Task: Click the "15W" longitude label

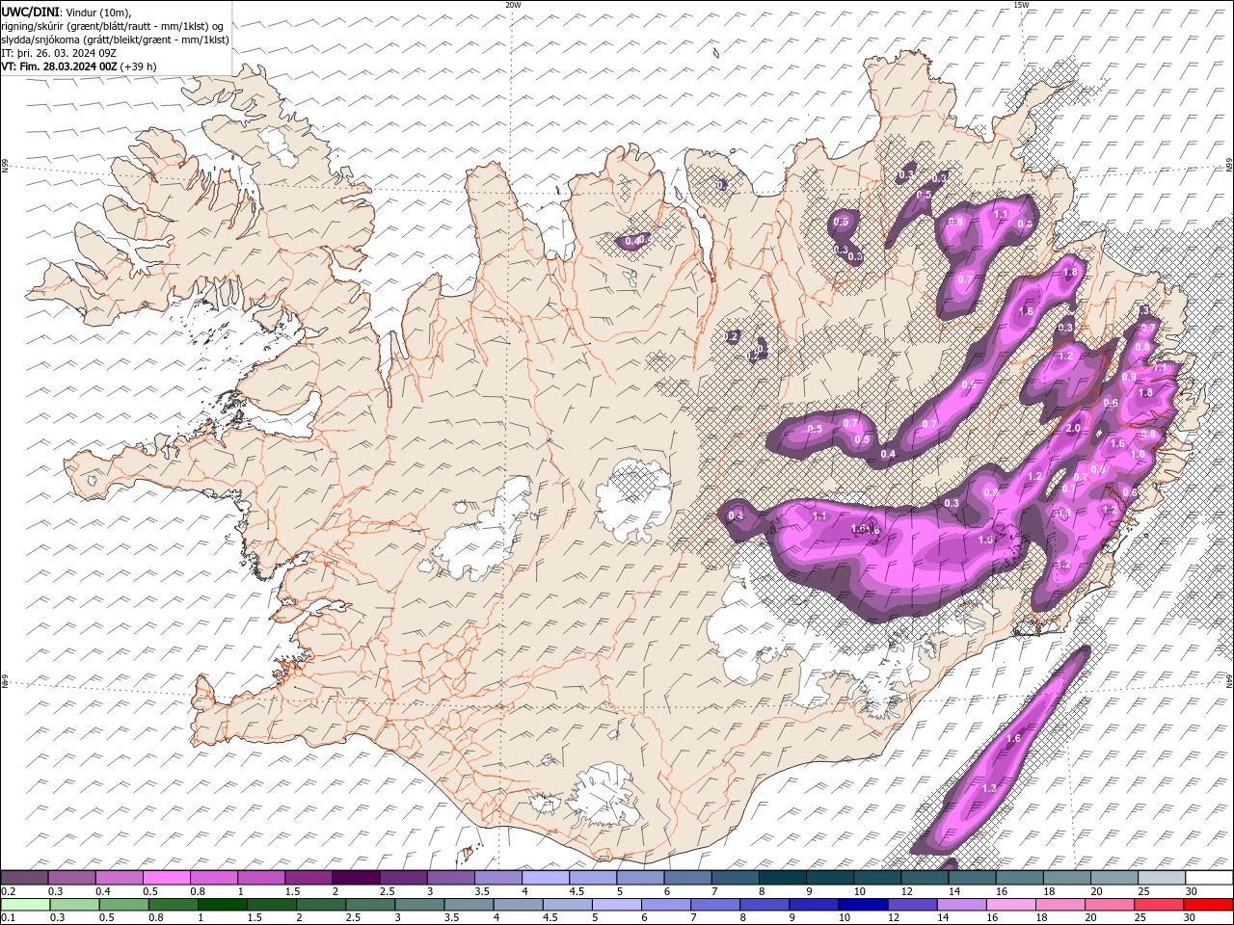Action: [1021, 5]
